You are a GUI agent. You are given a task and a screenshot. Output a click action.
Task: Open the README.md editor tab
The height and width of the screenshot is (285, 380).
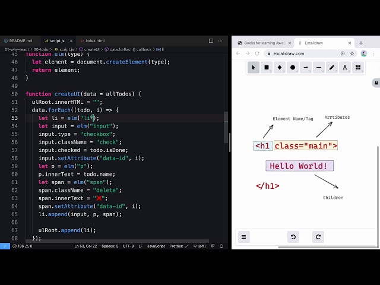pyautogui.click(x=18, y=41)
